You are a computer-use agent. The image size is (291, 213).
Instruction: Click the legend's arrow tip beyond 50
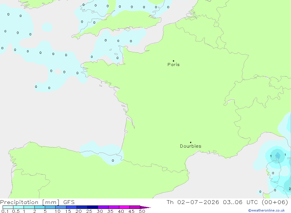tap(146, 207)
